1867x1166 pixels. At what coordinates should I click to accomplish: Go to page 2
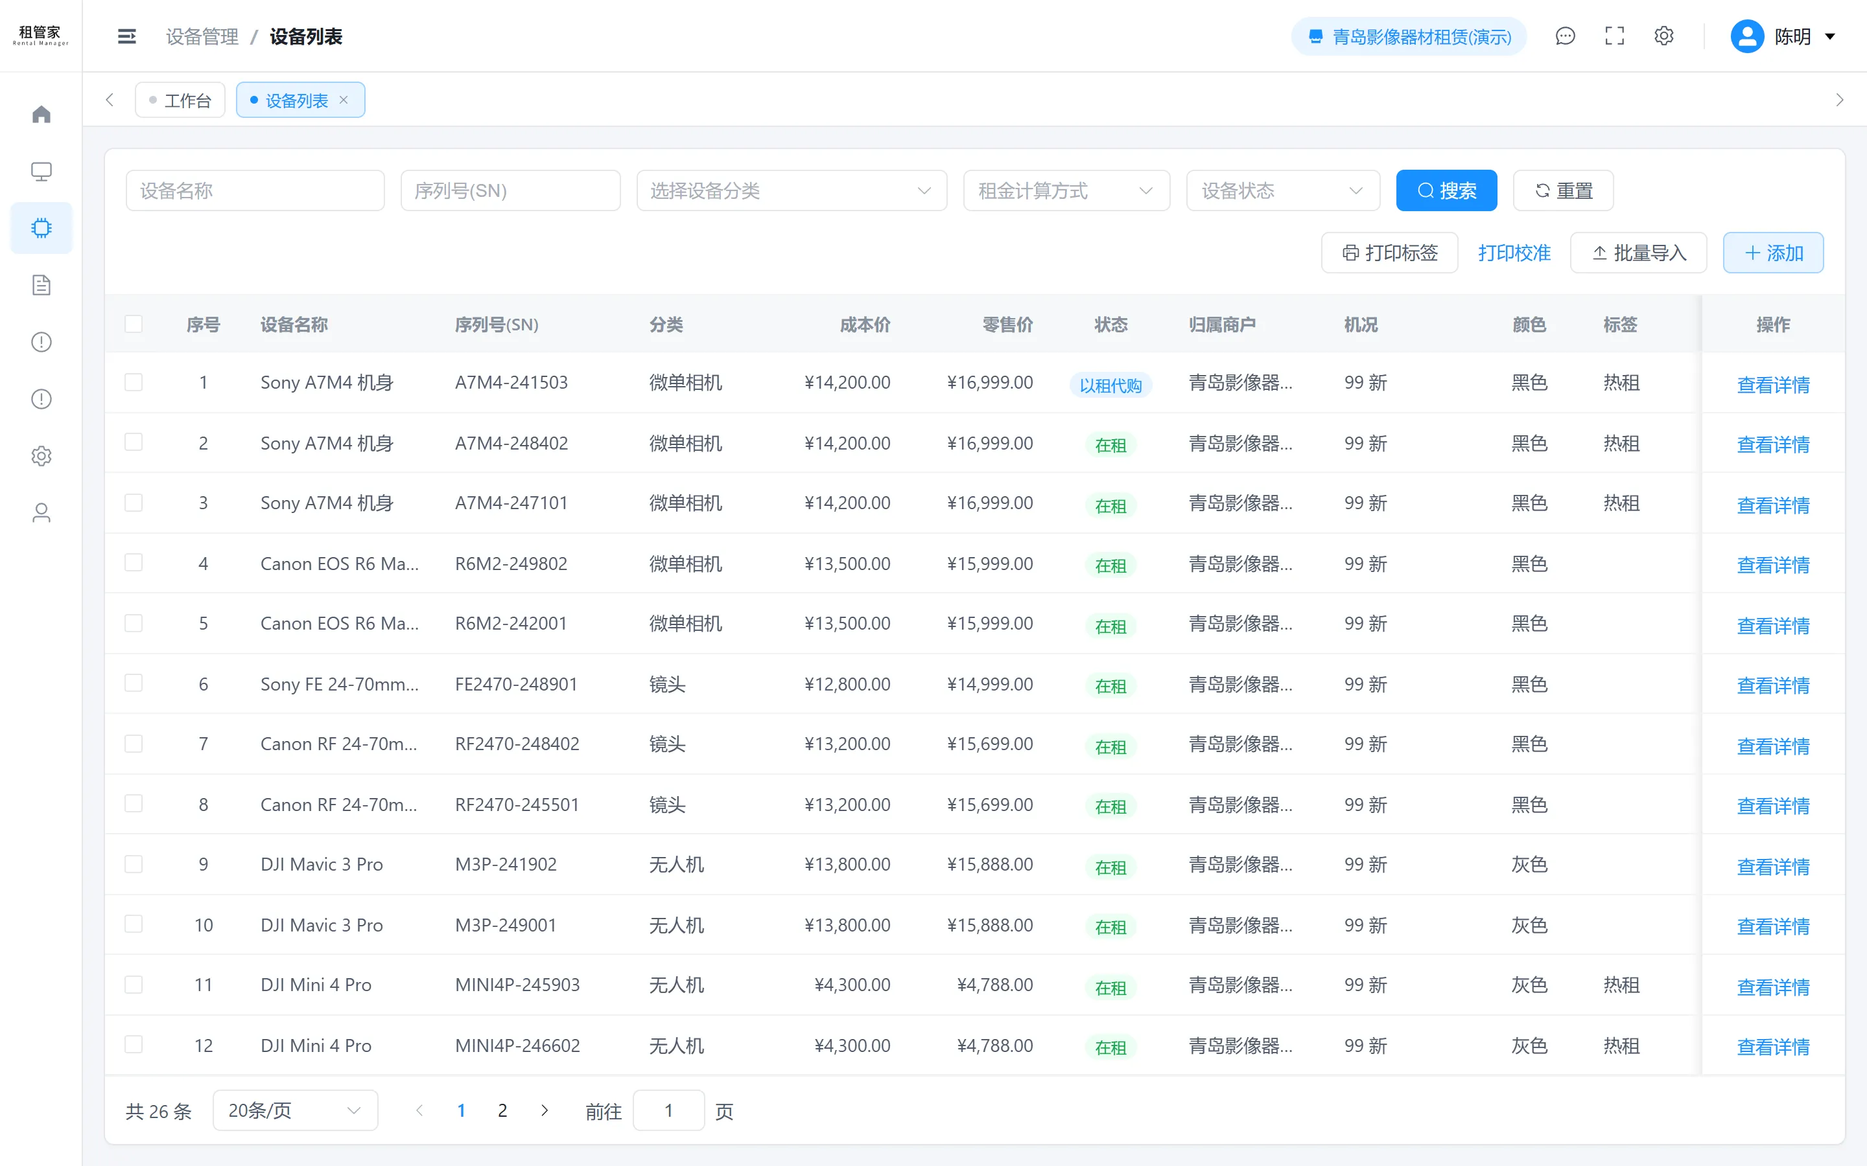click(x=502, y=1110)
